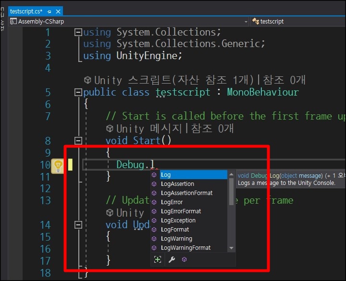Click line number 18 in the margin

click(x=45, y=273)
